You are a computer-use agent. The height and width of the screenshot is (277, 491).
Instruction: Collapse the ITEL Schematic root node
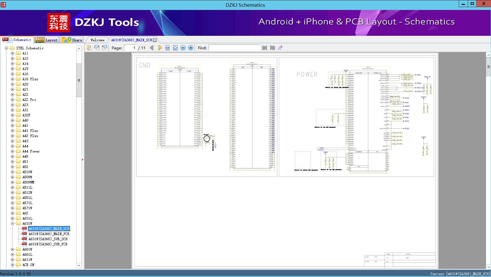[6, 48]
